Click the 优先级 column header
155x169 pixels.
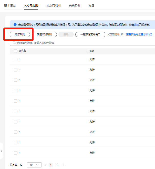click(23, 51)
